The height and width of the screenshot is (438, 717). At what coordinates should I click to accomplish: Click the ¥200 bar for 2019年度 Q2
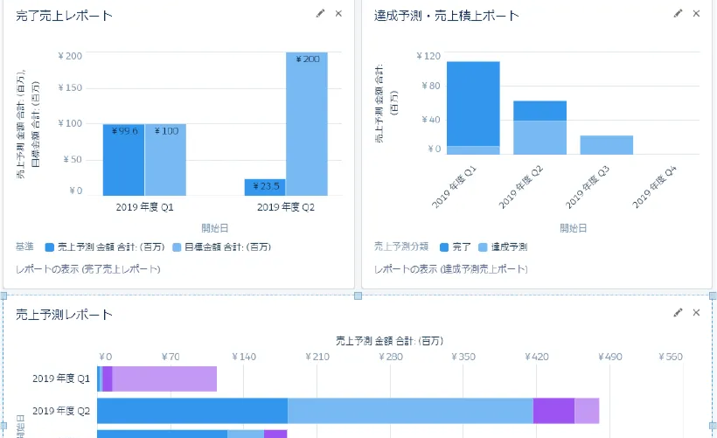pos(307,122)
